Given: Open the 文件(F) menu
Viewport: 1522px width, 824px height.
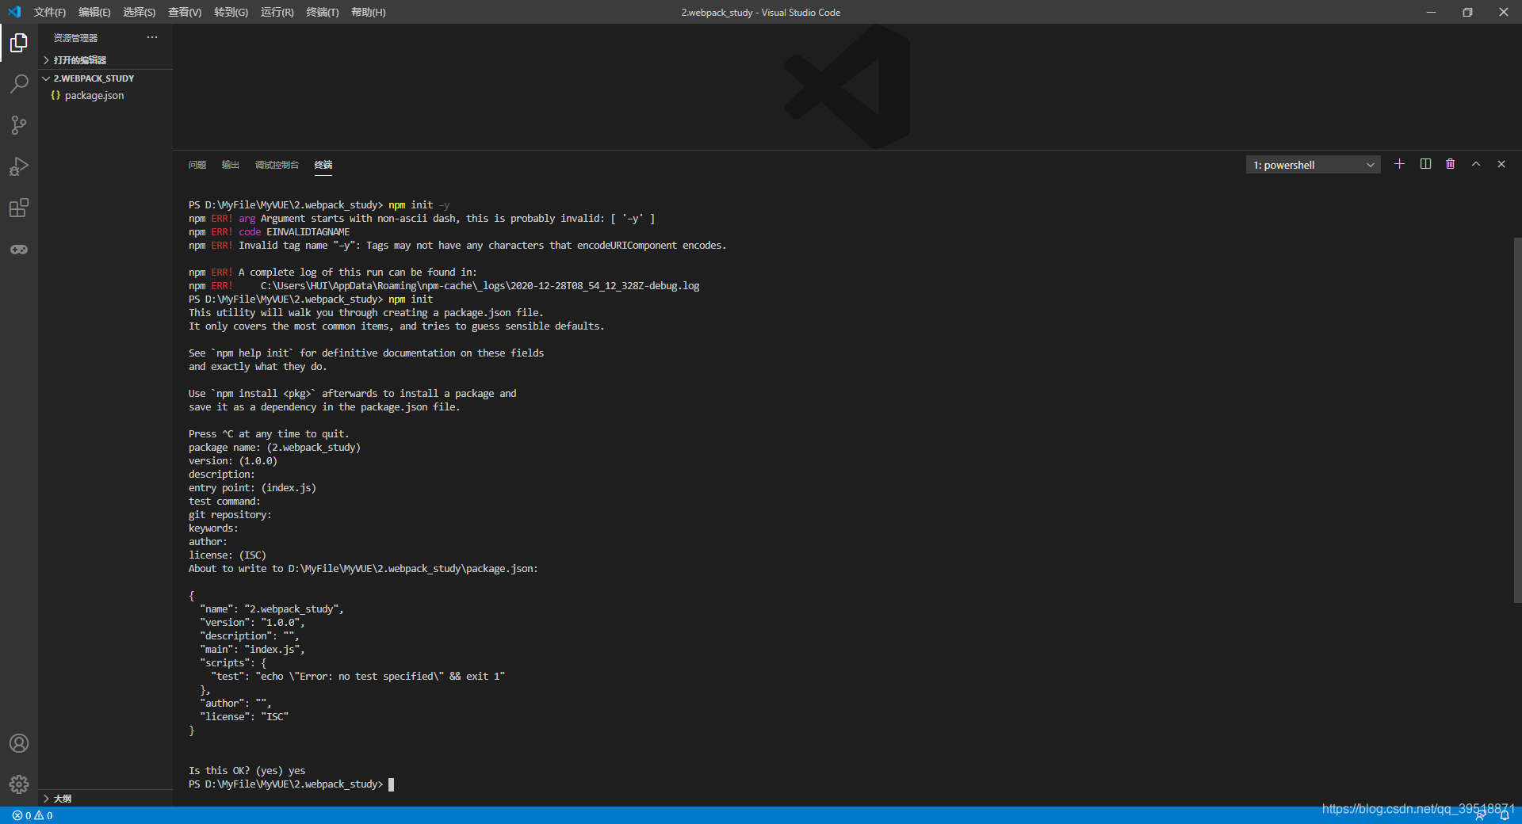Looking at the screenshot, I should pos(50,12).
